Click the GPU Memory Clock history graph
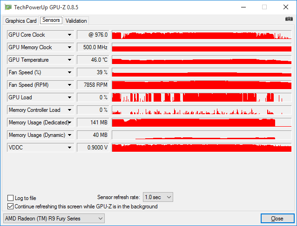Image resolution: width=297 pixels, height=226 pixels. 202,47
